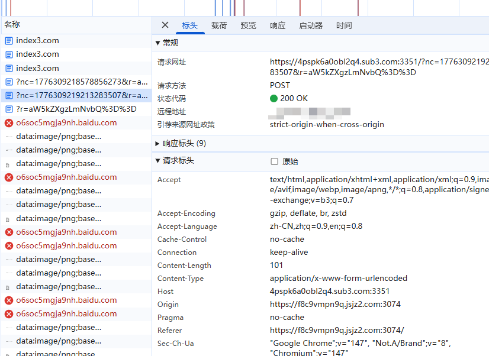
Task: Click the third index3.com document icon
Action: [x=9, y=68]
